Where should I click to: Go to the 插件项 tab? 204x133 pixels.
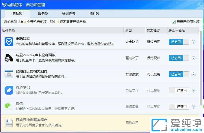click(94, 14)
